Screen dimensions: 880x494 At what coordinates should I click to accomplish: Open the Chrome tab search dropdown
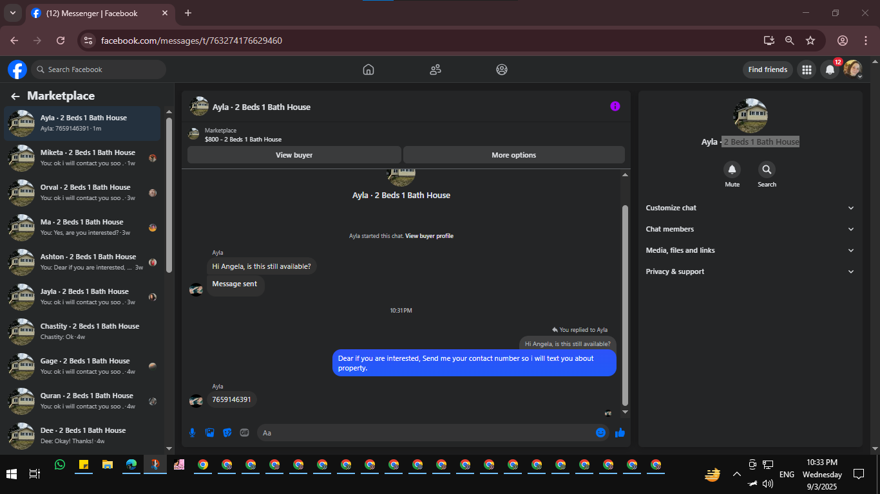click(13, 13)
